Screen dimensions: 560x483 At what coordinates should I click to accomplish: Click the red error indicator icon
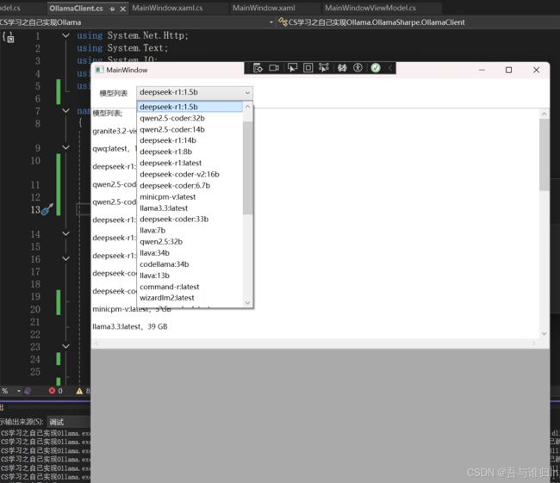tap(53, 391)
